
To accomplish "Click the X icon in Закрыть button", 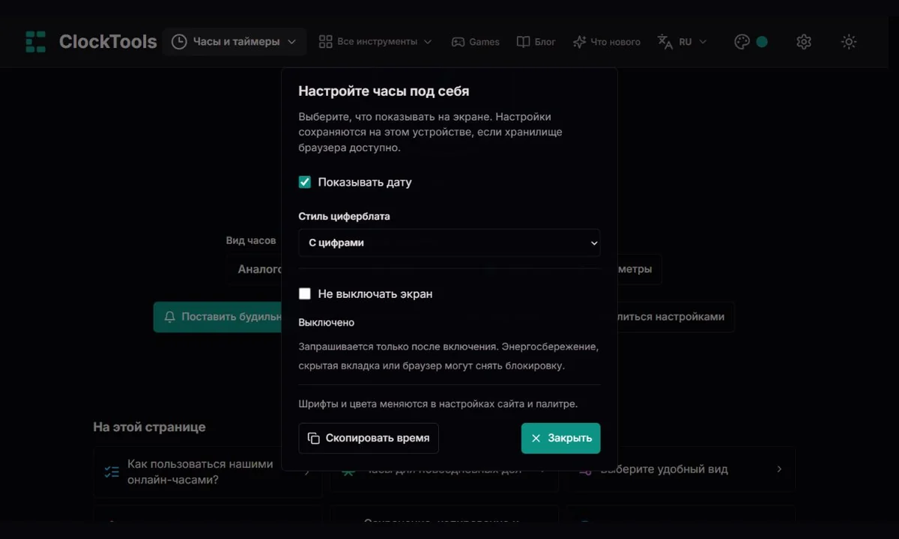I will coord(536,439).
